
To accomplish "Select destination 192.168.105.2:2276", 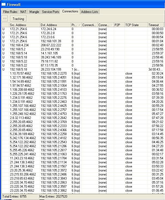I will pos(54,98).
